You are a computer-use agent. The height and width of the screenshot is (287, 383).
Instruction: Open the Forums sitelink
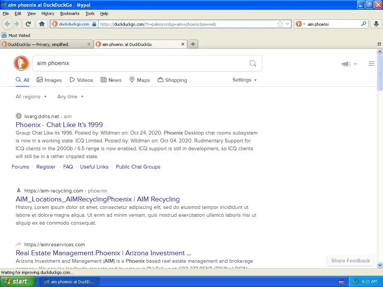pyautogui.click(x=20, y=167)
